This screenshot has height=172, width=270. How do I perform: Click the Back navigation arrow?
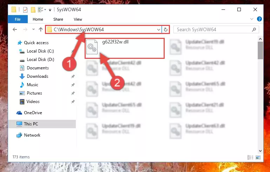click(x=15, y=29)
